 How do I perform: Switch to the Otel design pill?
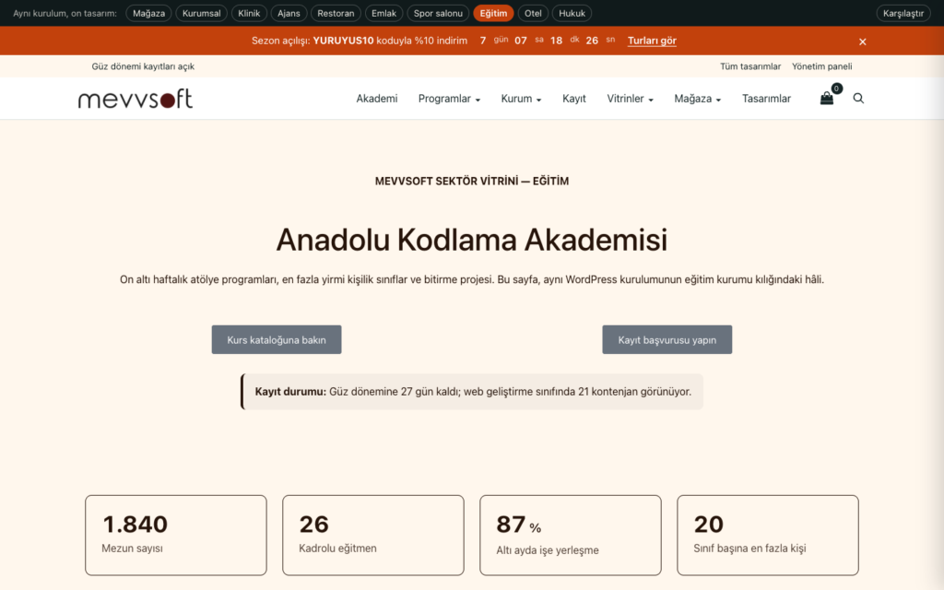533,13
